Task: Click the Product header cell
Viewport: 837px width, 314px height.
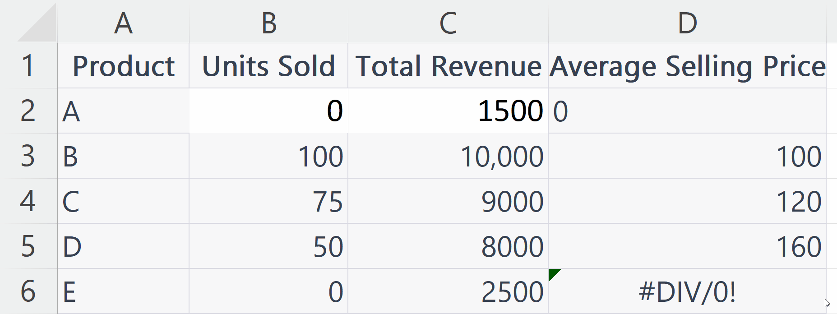Action: click(x=123, y=65)
